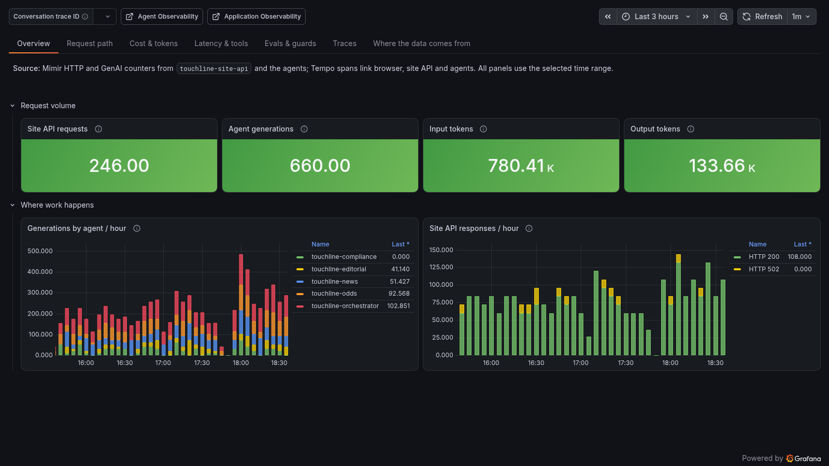Image resolution: width=829 pixels, height=466 pixels.
Task: Sort generations legend by Name
Action: 320,244
